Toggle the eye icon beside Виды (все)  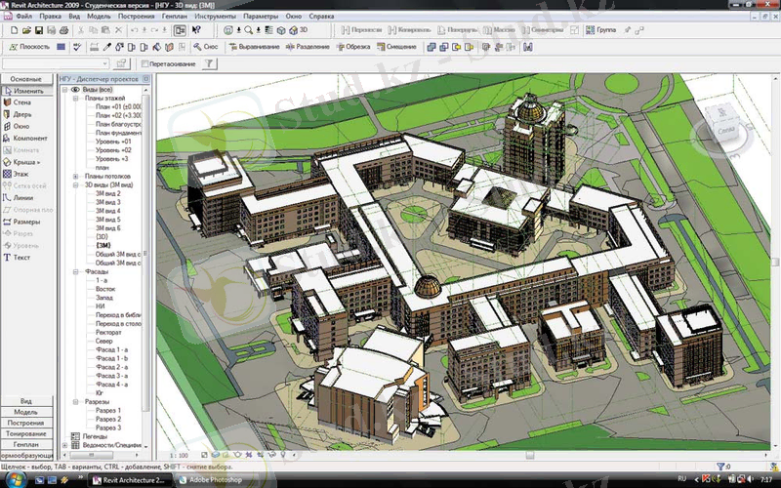click(x=75, y=90)
